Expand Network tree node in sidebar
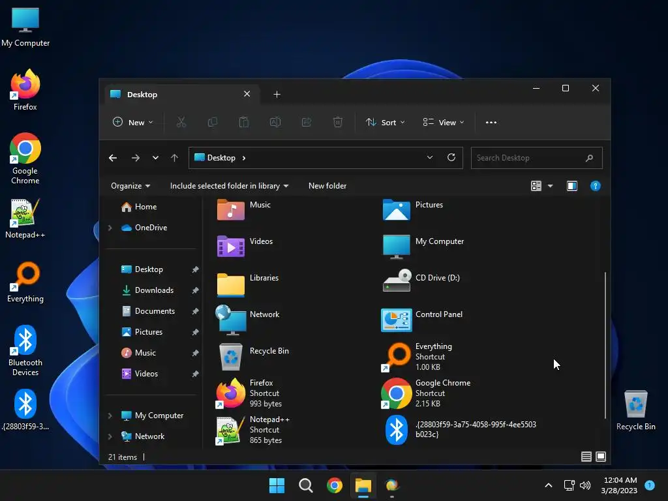This screenshot has height=501, width=668. tap(110, 436)
